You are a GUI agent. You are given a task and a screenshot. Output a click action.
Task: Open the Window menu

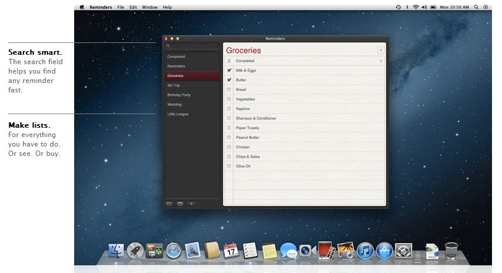coord(150,7)
